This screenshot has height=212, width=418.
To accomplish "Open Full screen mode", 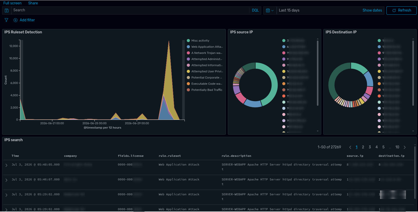I will pyautogui.click(x=12, y=3).
